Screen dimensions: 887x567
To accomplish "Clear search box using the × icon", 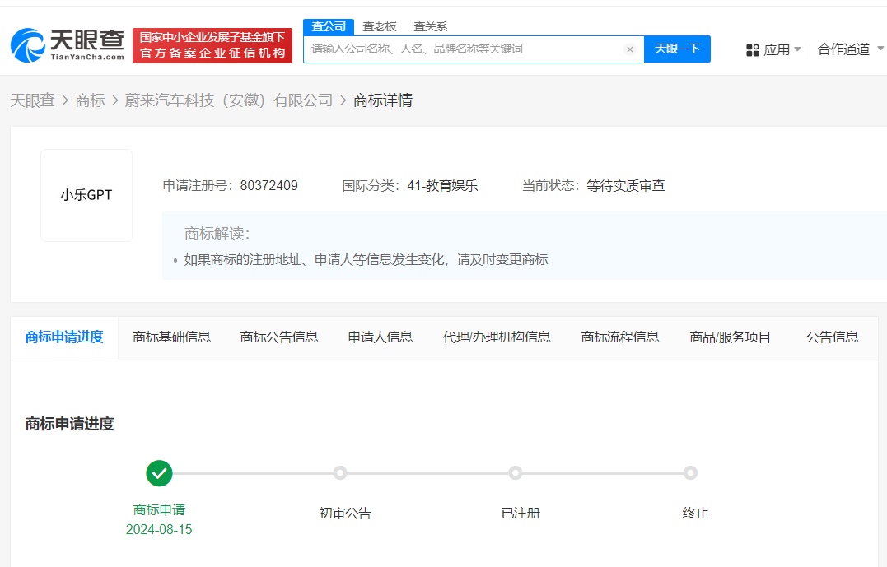I will tap(630, 49).
